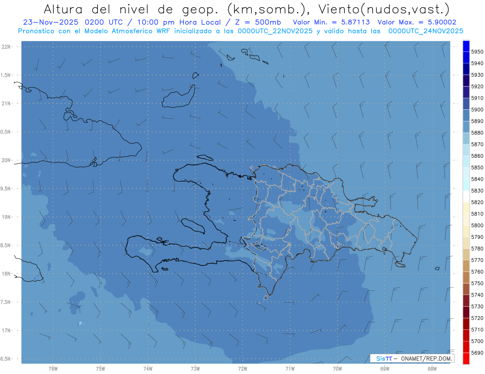485x374 pixels.
Task: Click the "5750" colorbar value
Action: [x=477, y=283]
